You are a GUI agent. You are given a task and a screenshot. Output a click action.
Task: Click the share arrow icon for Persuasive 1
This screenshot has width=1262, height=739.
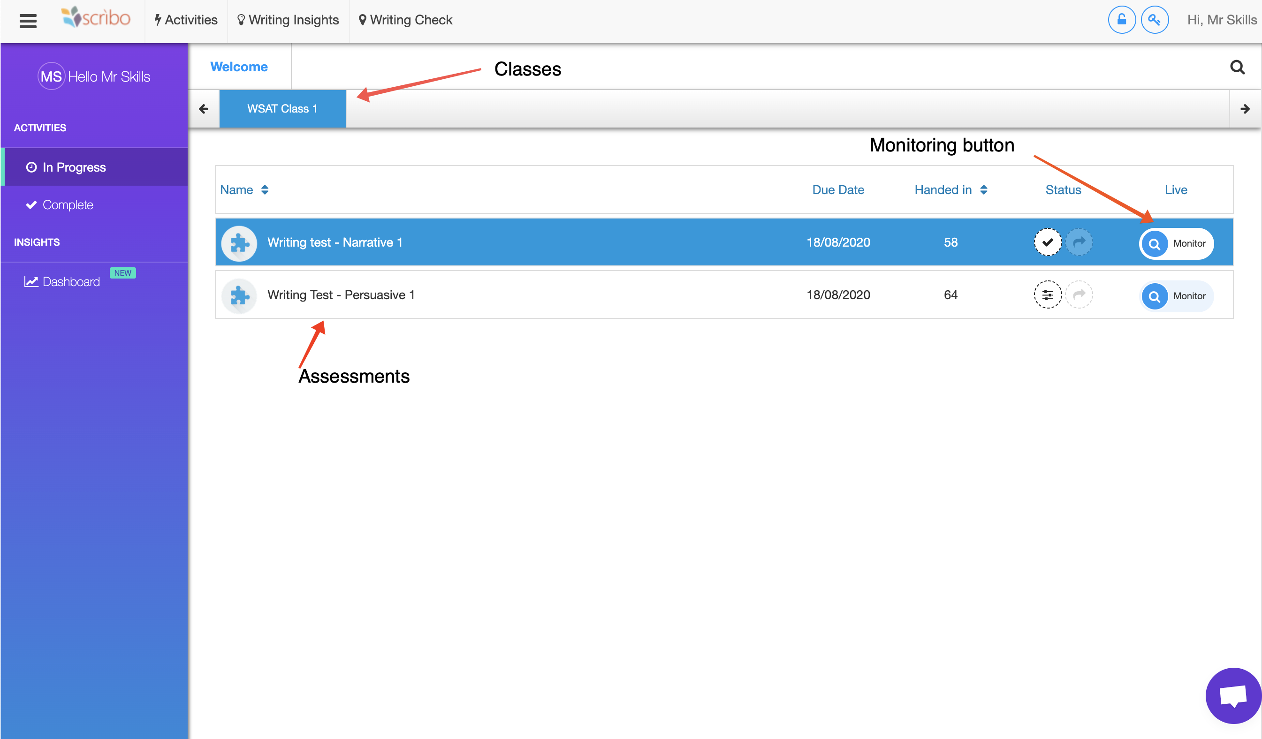1079,295
